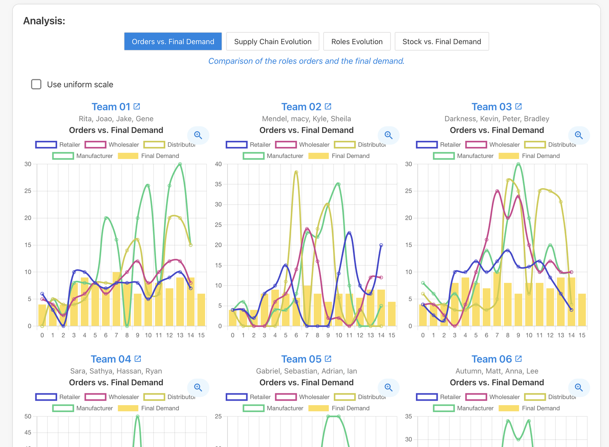Toggle Retailer series in Team 06 legend
609x447 pixels.
(x=438, y=397)
